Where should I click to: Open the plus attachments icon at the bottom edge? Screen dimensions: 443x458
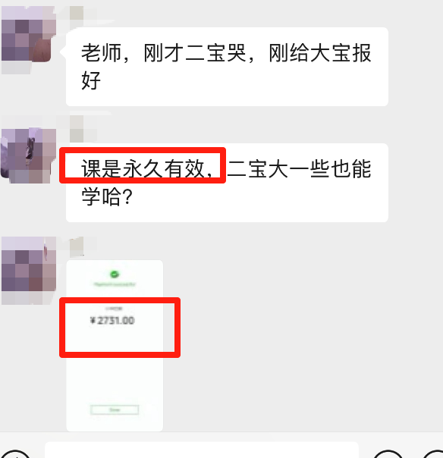coord(434,454)
